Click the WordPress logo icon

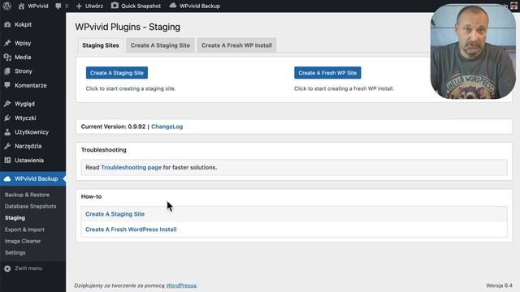coord(6,6)
